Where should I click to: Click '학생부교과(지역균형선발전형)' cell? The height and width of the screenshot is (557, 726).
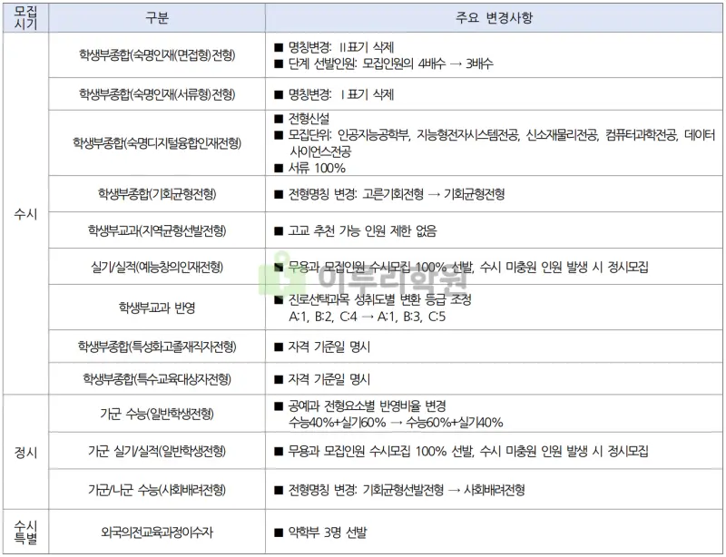coord(157,230)
